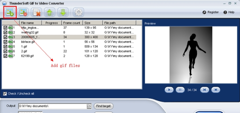Click the File path column header
The height and width of the screenshot is (113, 240).
coord(119,23)
